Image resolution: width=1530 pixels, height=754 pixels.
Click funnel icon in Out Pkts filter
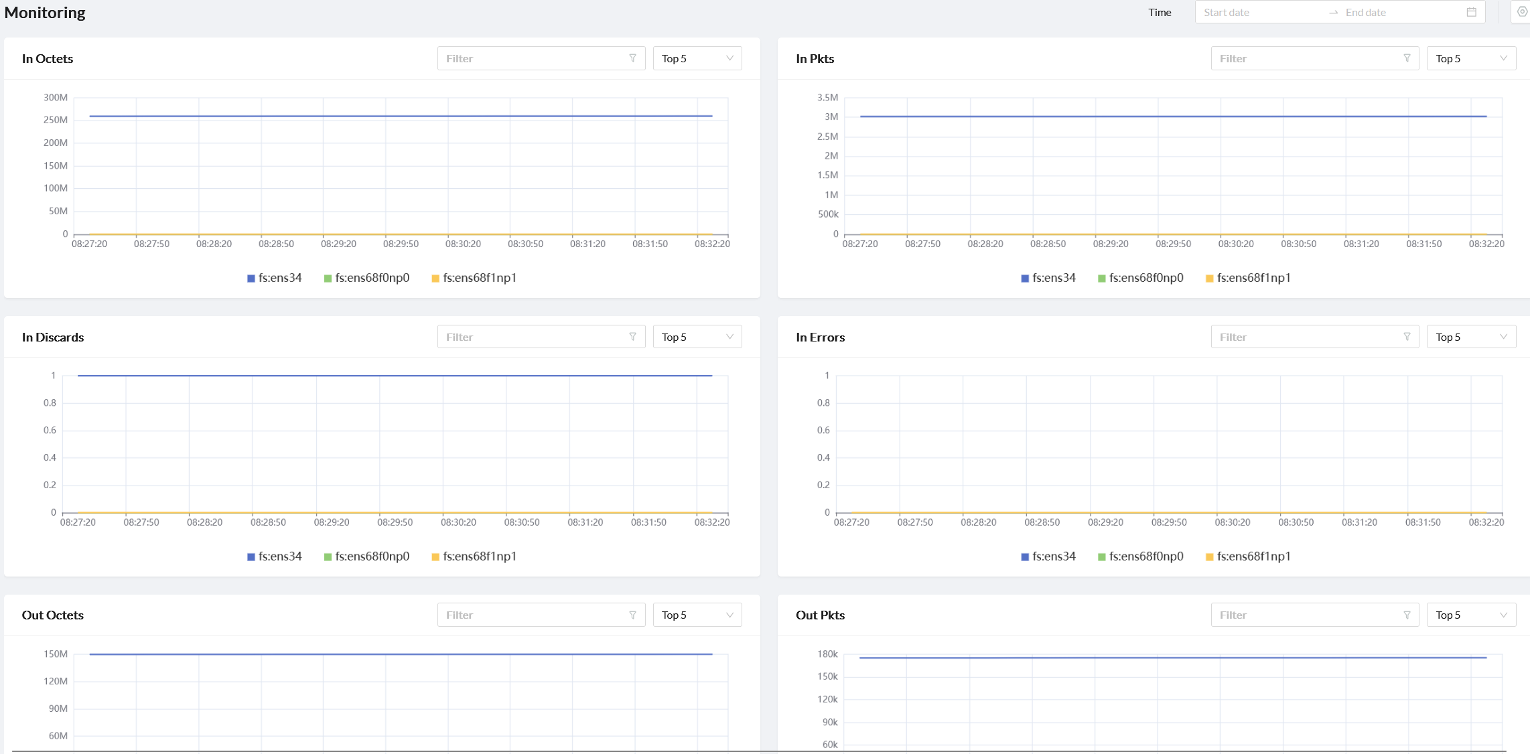1407,615
